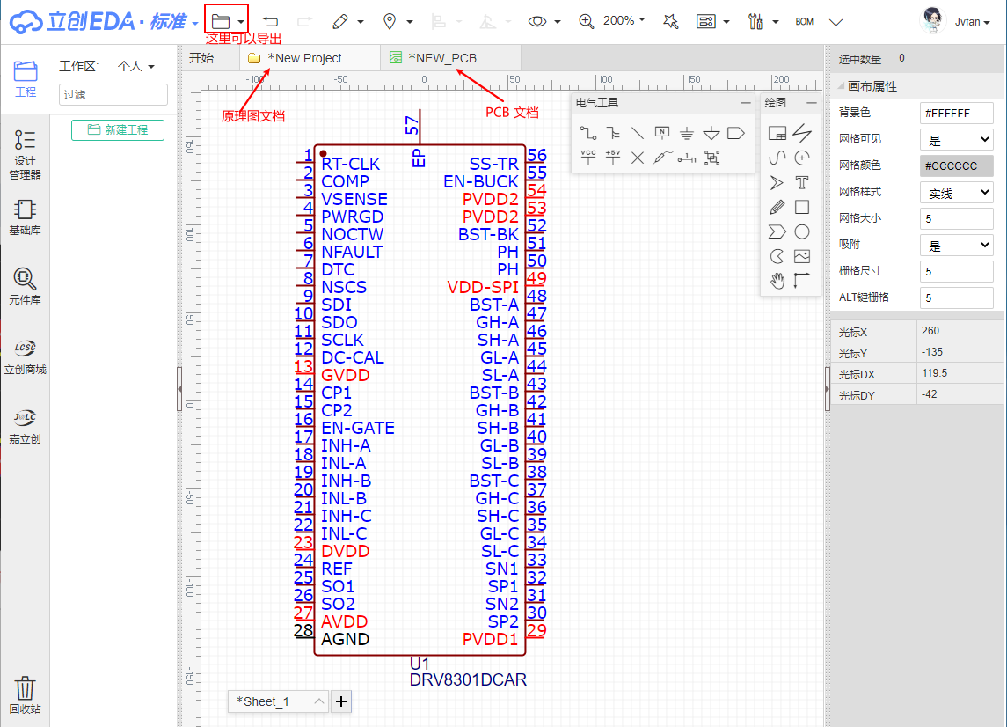
Task: Select the Pin tool
Action: coord(687,158)
